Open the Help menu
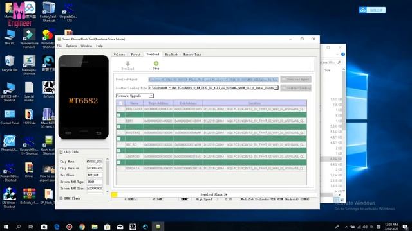412x231 pixels. pos(99,46)
